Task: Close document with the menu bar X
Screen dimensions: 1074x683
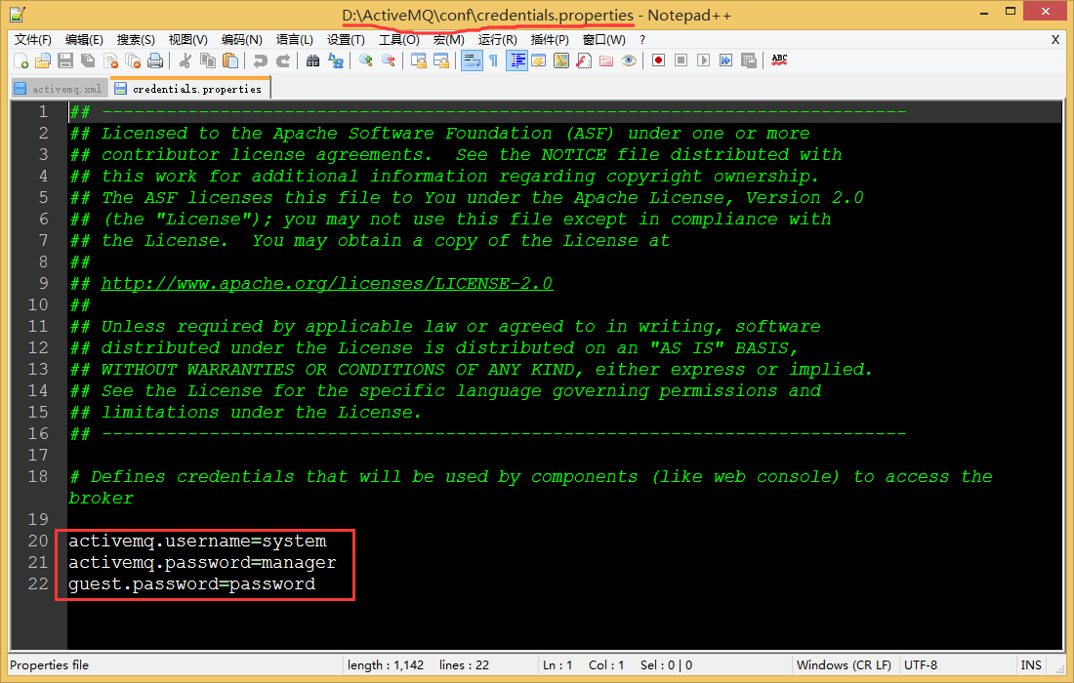Action: [x=1055, y=40]
